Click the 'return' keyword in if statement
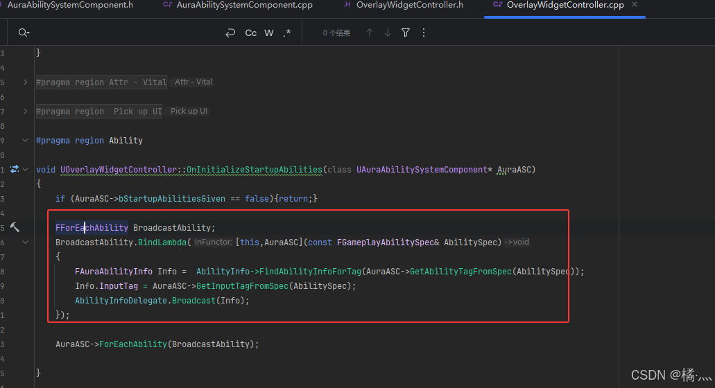Image resolution: width=715 pixels, height=388 pixels. 293,199
